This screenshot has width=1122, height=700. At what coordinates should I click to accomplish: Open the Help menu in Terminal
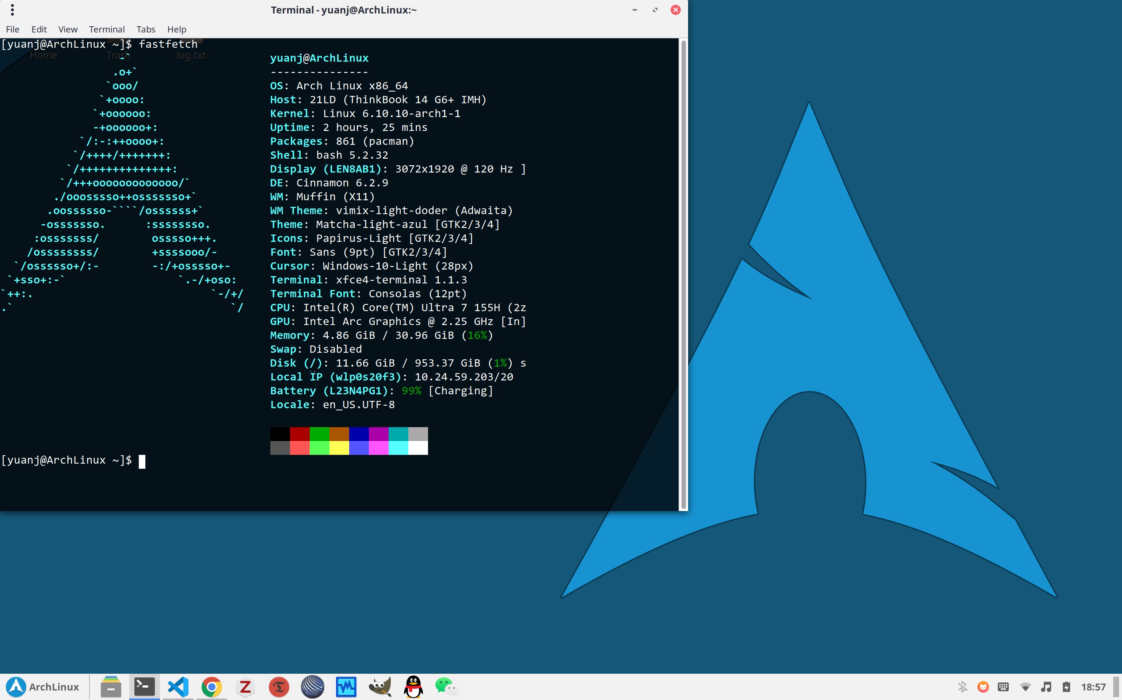(x=176, y=29)
